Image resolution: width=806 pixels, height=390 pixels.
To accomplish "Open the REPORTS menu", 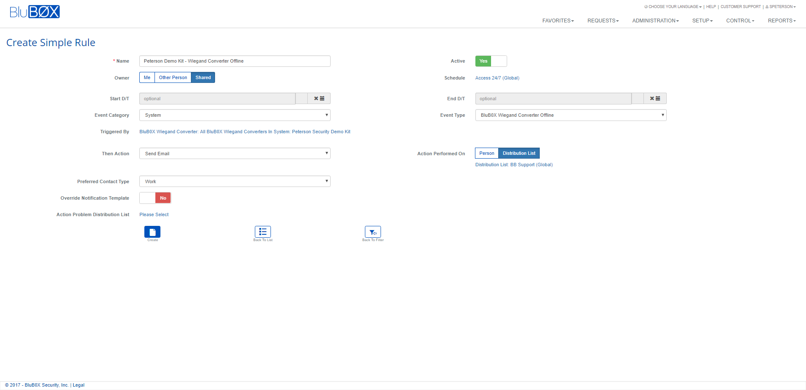I will click(x=781, y=20).
